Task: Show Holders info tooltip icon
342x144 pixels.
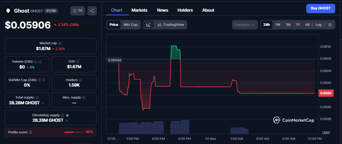Action: pos(81,80)
